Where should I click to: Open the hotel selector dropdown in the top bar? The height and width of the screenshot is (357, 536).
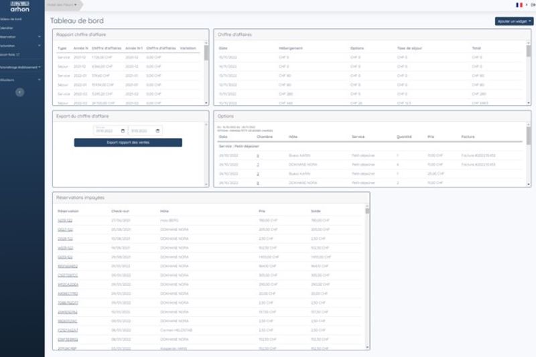click(x=63, y=5)
